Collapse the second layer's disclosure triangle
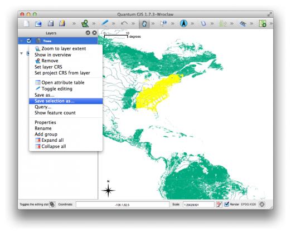 (x=21, y=53)
